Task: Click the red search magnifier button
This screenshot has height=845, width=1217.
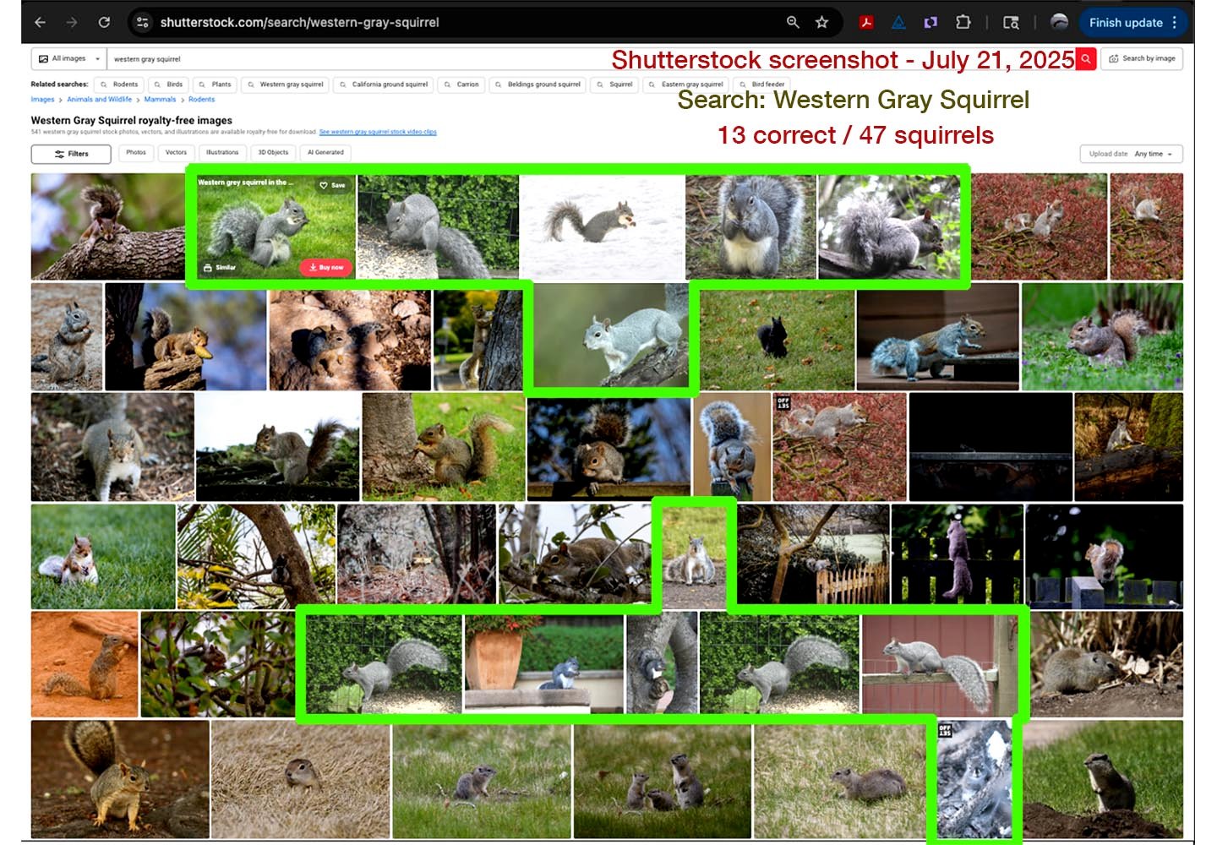Action: [1086, 59]
